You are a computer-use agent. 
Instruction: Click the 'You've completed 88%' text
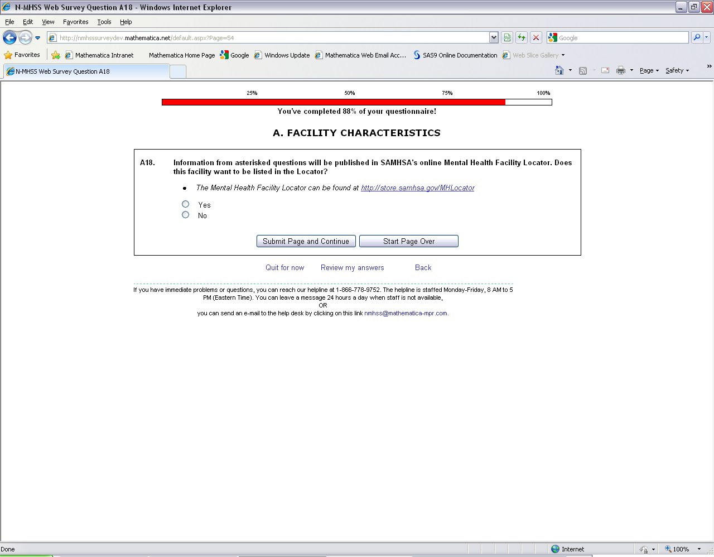[357, 112]
